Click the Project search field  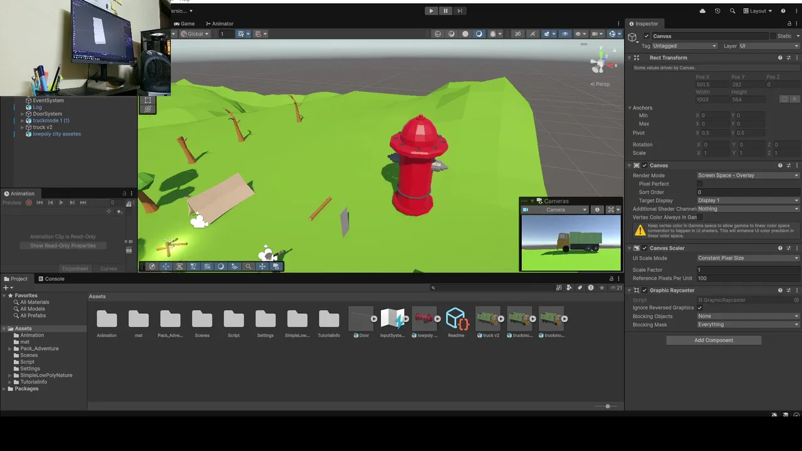point(492,288)
